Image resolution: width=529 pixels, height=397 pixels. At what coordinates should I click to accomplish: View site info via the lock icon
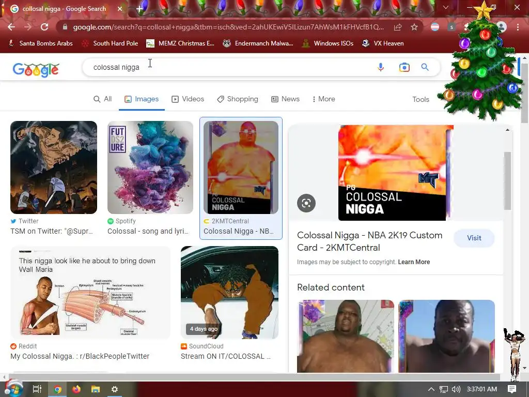[65, 27]
